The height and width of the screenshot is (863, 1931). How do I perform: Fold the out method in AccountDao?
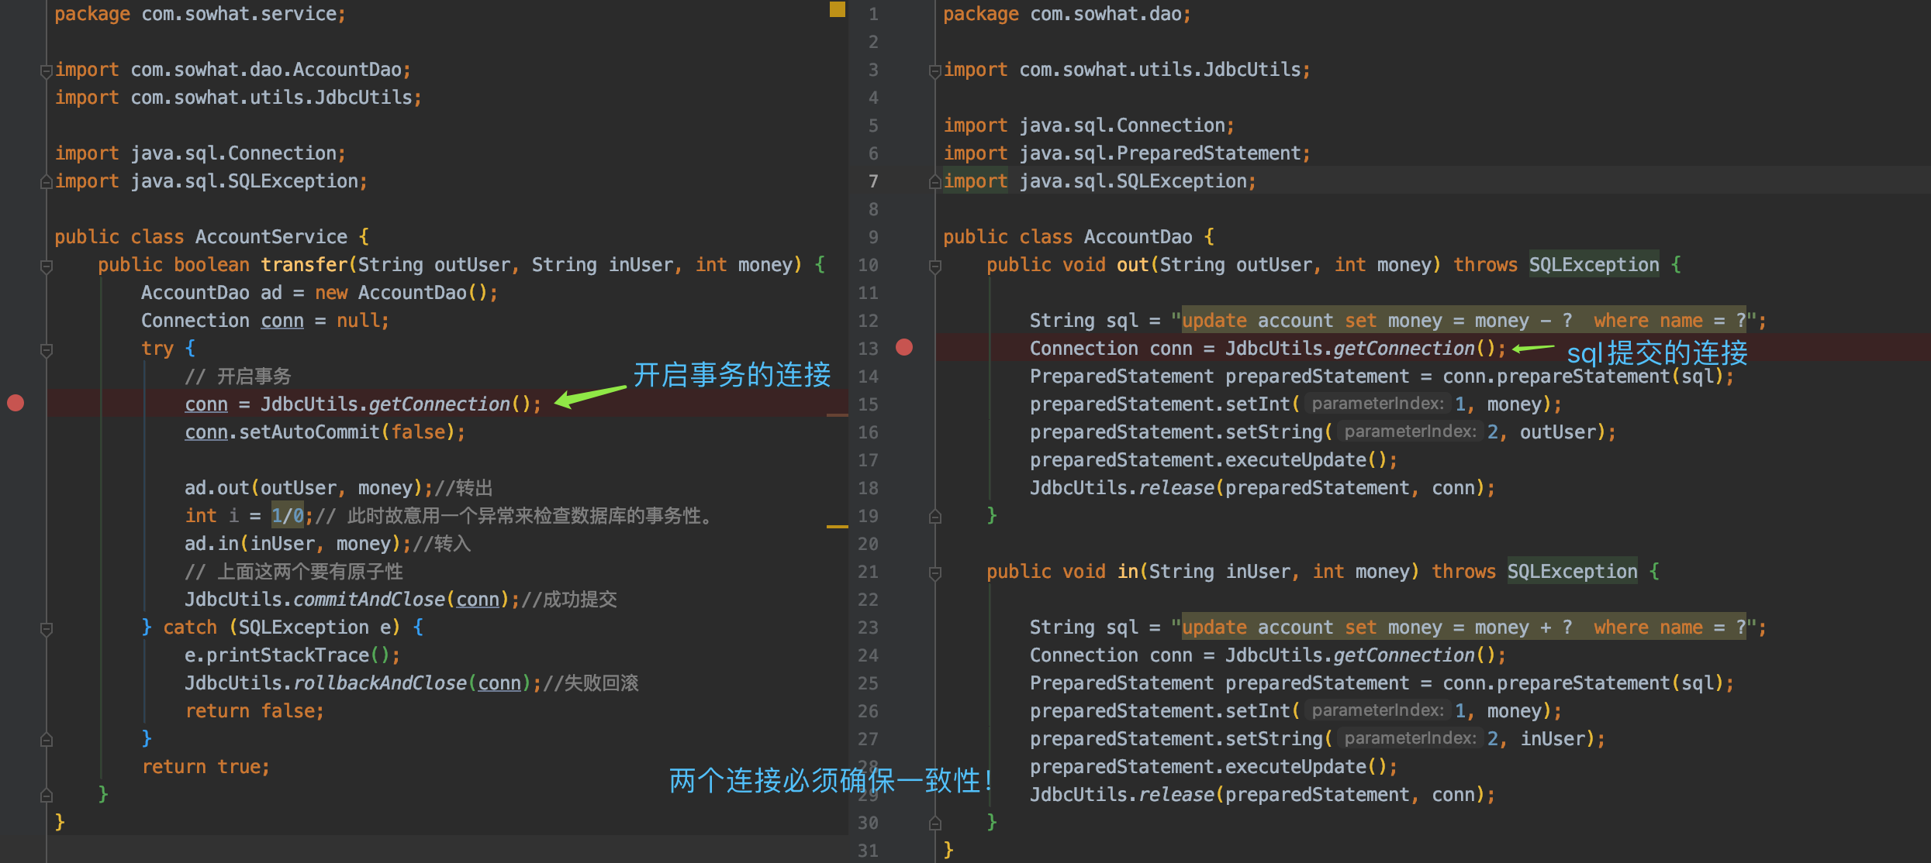pos(934,266)
